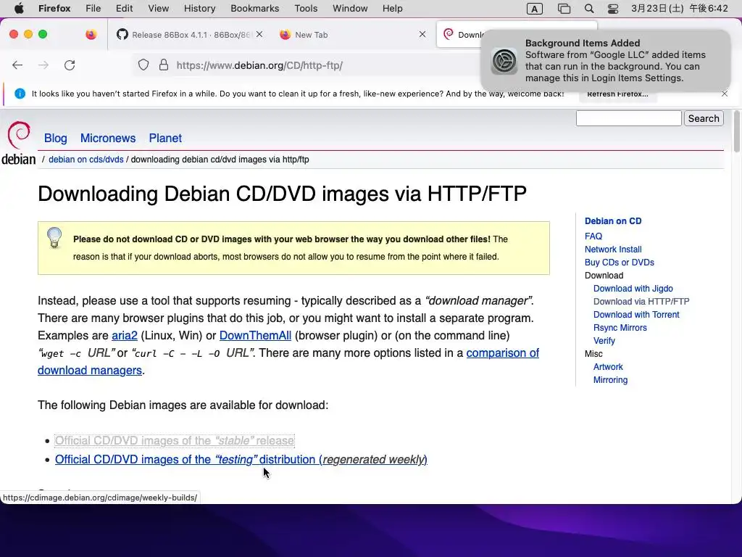This screenshot has width=742, height=557.
Task: Open the DownThemAll link
Action: (x=255, y=335)
